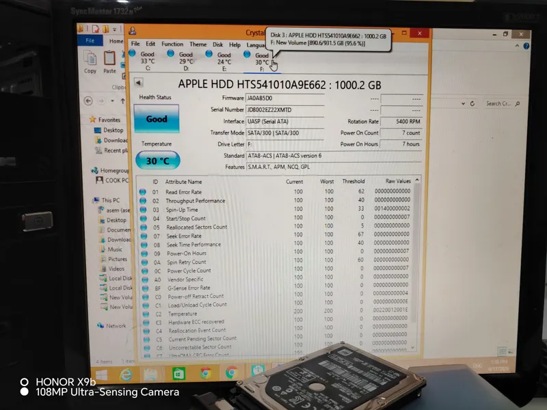
Task: Open the Help menu in CrystalDiskInfo
Action: (x=235, y=44)
